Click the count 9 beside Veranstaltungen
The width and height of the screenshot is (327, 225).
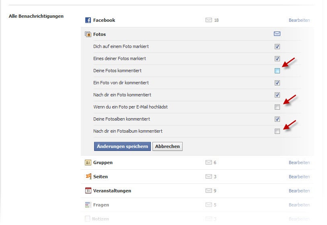[x=215, y=191]
